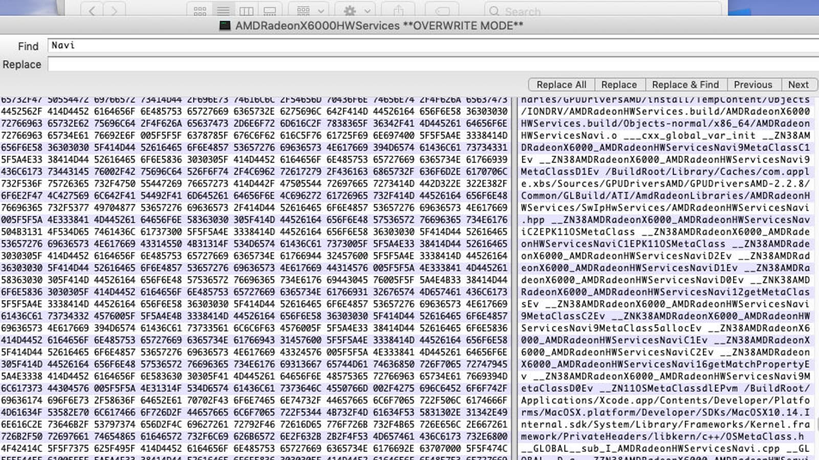The height and width of the screenshot is (460, 819).
Task: Click the Replace & Find button
Action: tap(685, 85)
